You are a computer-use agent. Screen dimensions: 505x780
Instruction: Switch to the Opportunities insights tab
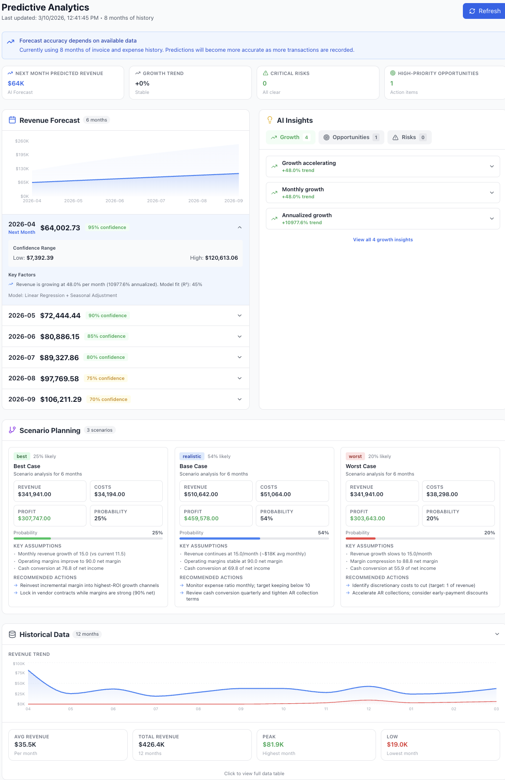pos(351,137)
